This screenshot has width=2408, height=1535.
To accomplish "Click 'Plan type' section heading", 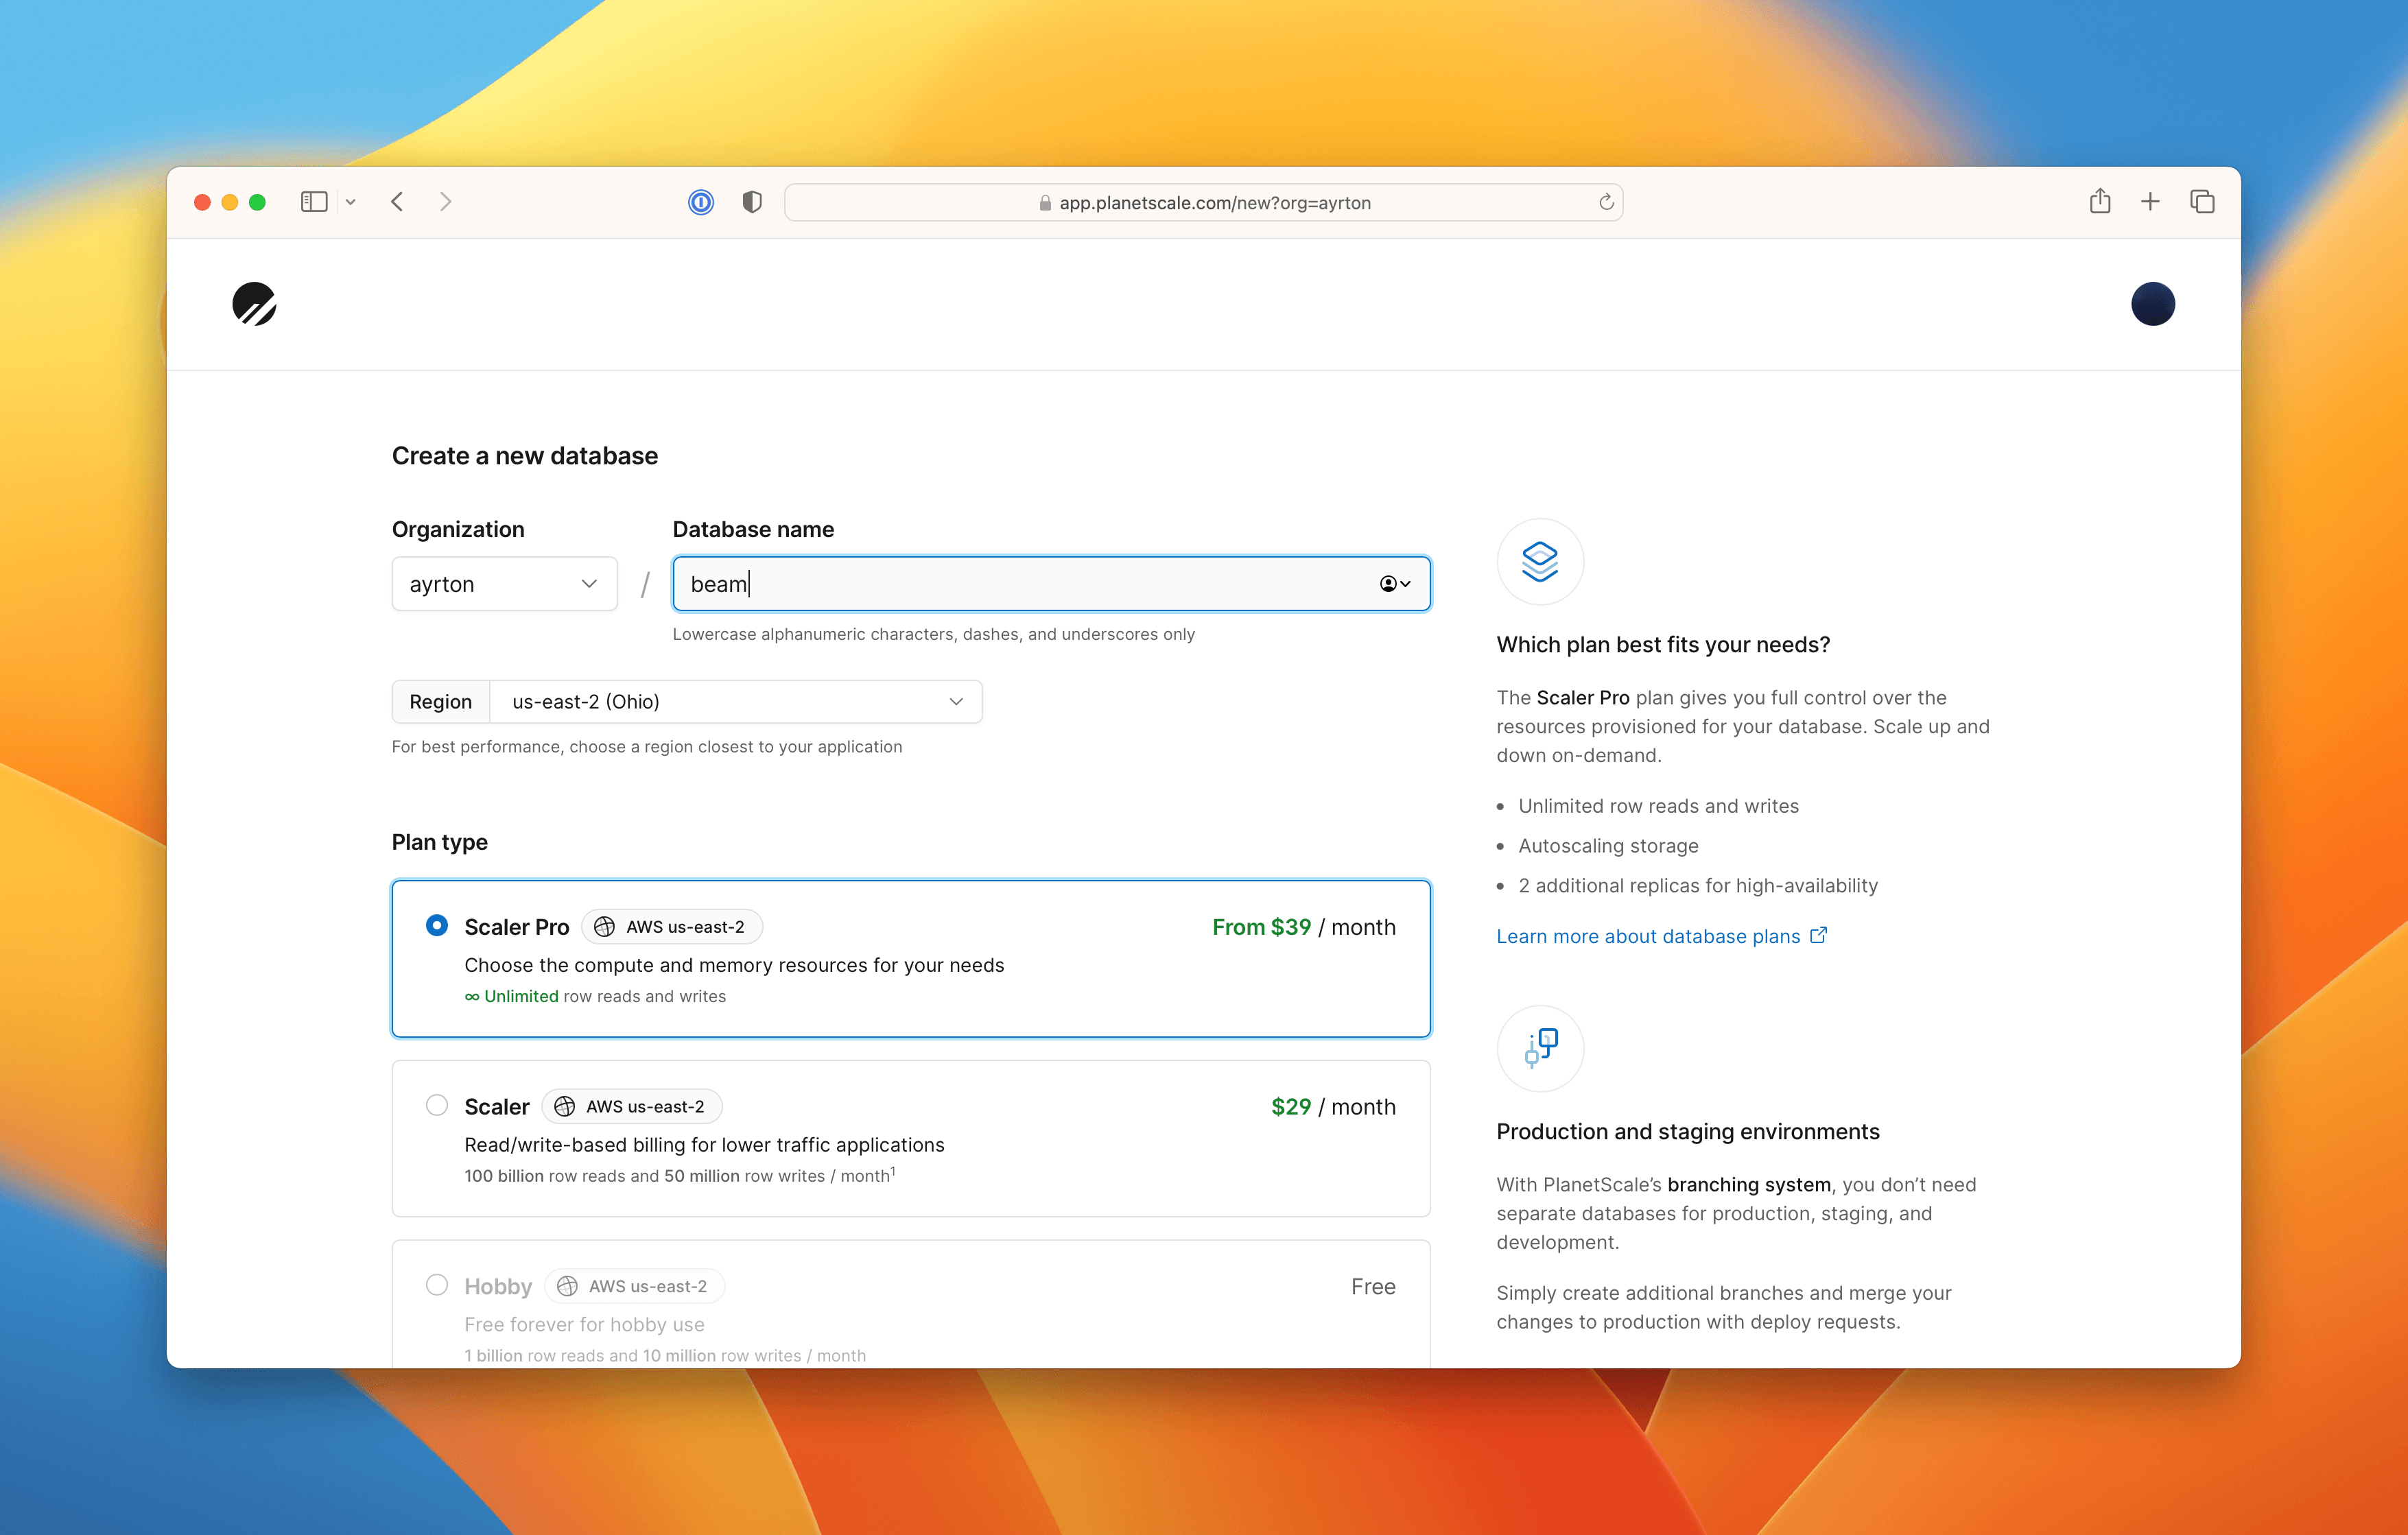I will tap(440, 842).
